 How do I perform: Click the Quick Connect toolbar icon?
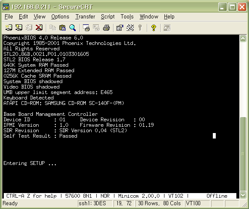[19, 28]
